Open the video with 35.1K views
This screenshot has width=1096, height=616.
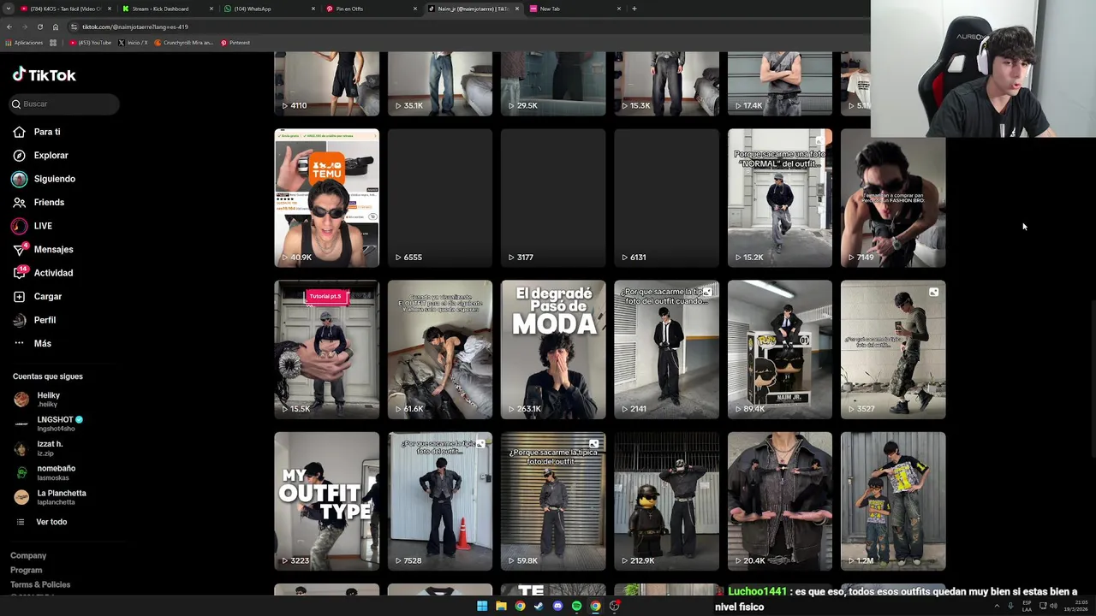coord(439,83)
